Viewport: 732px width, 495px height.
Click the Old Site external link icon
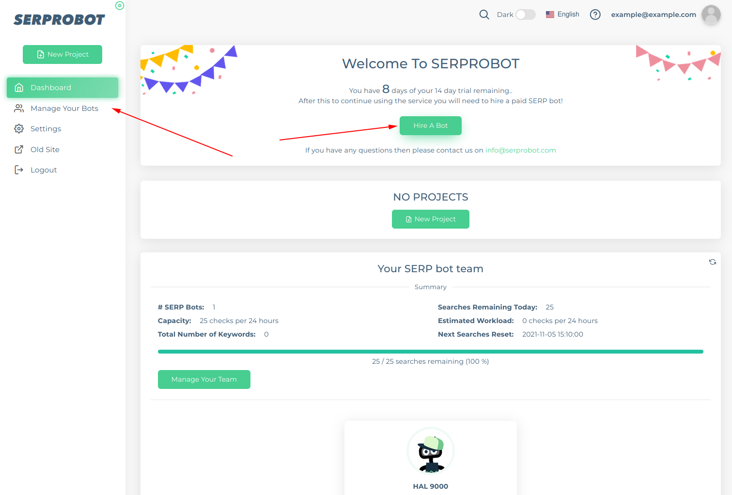tap(19, 150)
